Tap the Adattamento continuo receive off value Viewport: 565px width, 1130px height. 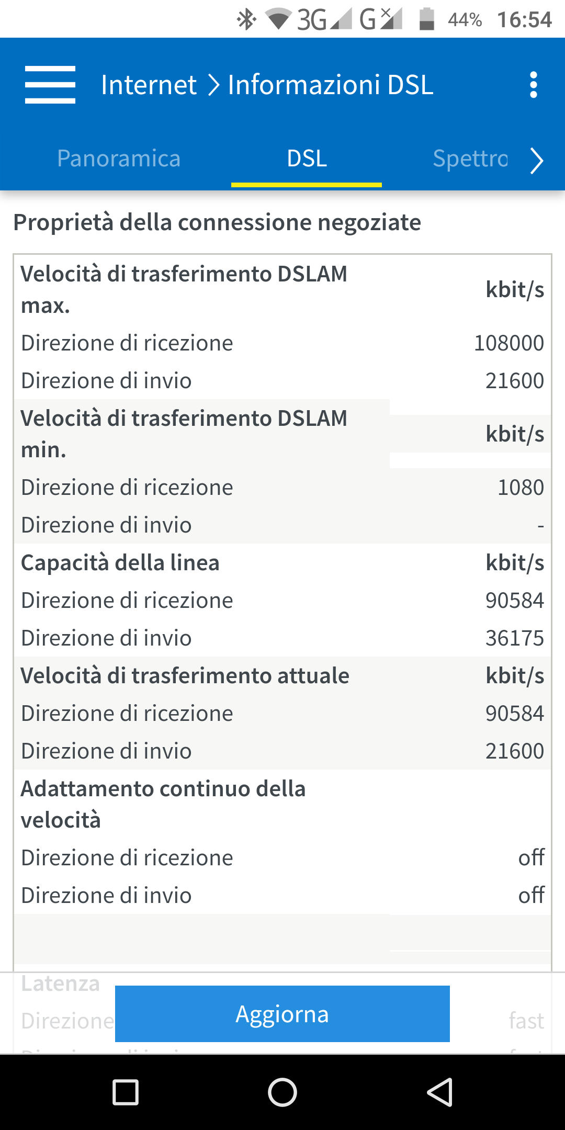(x=531, y=858)
